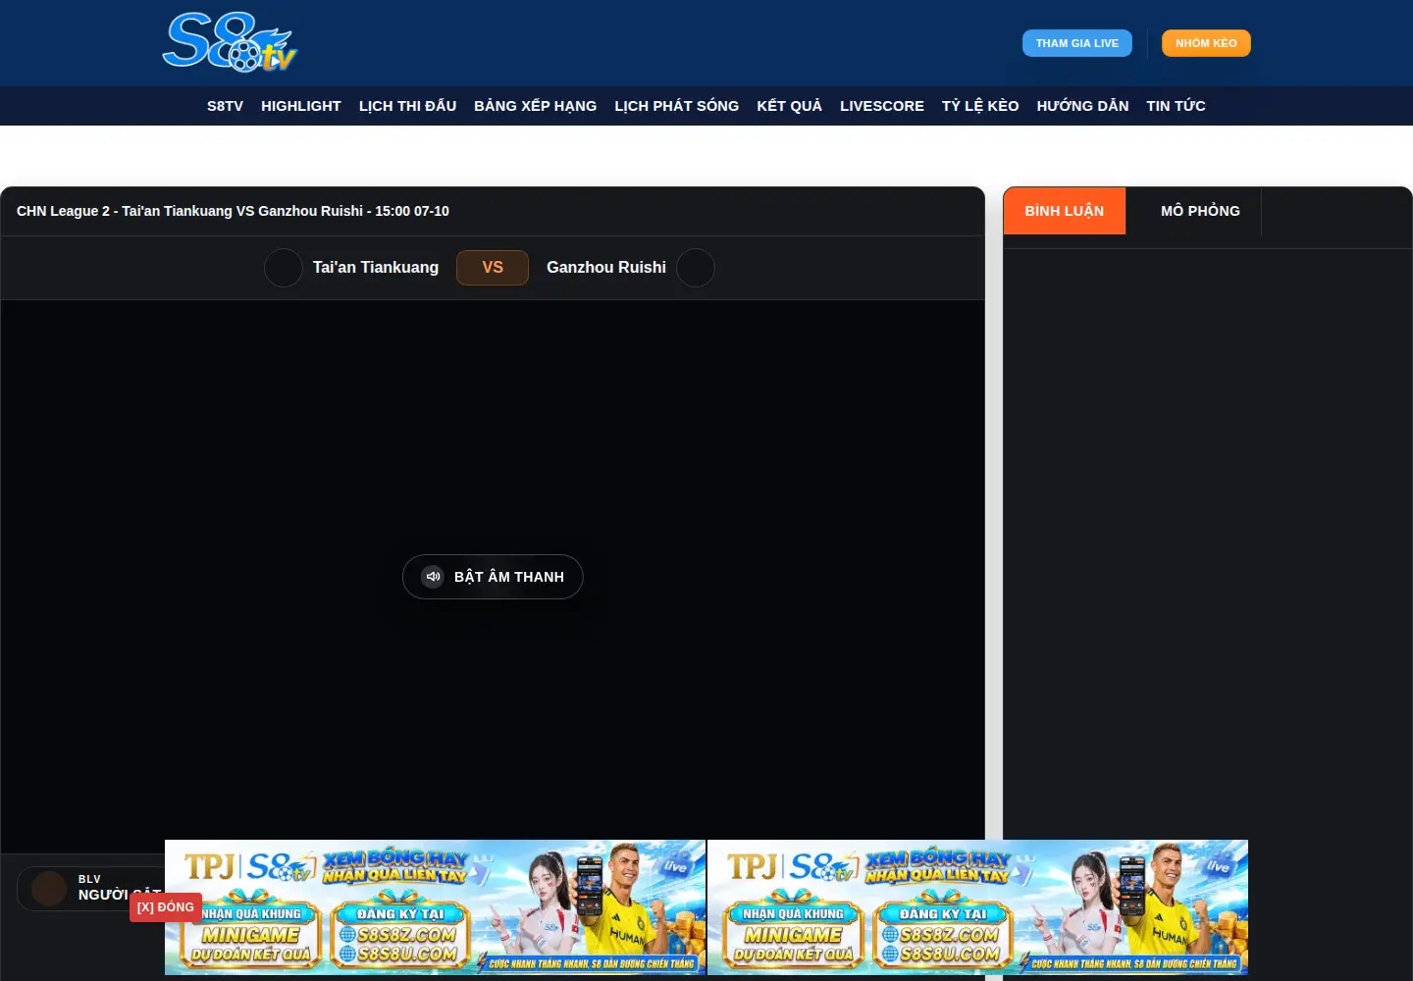Screen dimensions: 1413x981
Task: Open the Highlight menu item
Action: (x=301, y=106)
